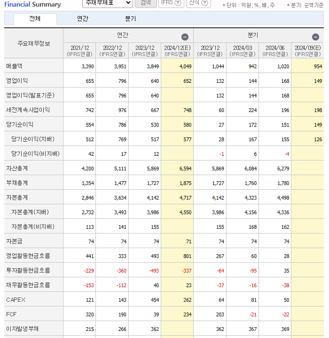
Task: Click the 이자발생부채 row label
Action: pos(23,329)
